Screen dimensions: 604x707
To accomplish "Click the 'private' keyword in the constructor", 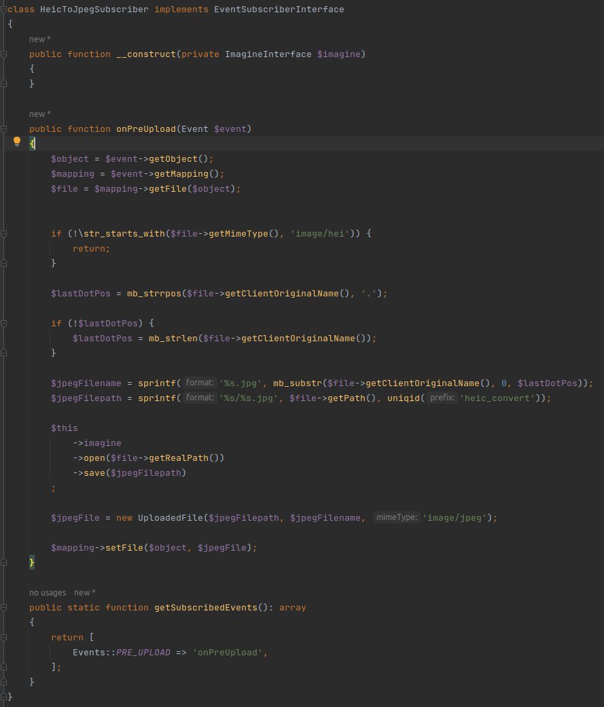I will (x=200, y=54).
